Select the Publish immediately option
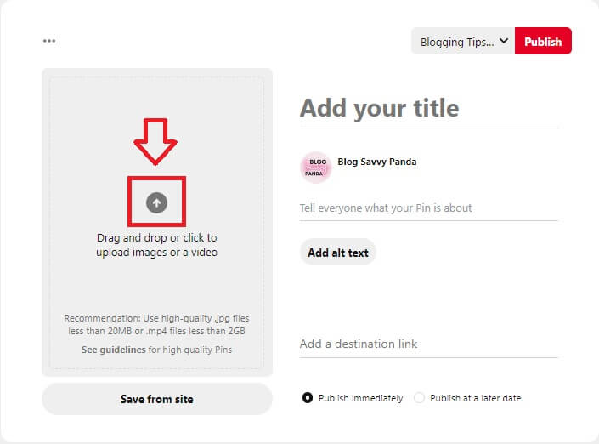Image resolution: width=599 pixels, height=444 pixels. [308, 397]
